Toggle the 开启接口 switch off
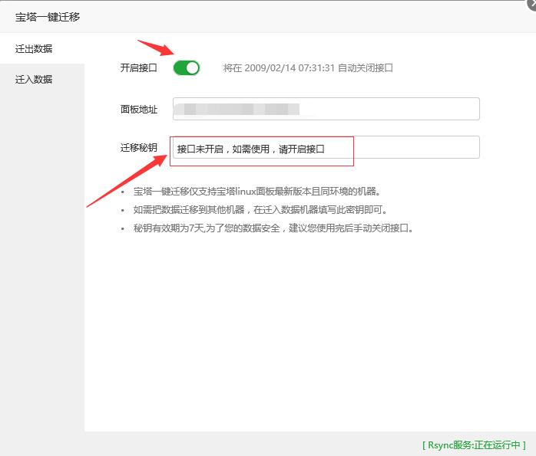Image resolution: width=536 pixels, height=456 pixels. tap(187, 68)
